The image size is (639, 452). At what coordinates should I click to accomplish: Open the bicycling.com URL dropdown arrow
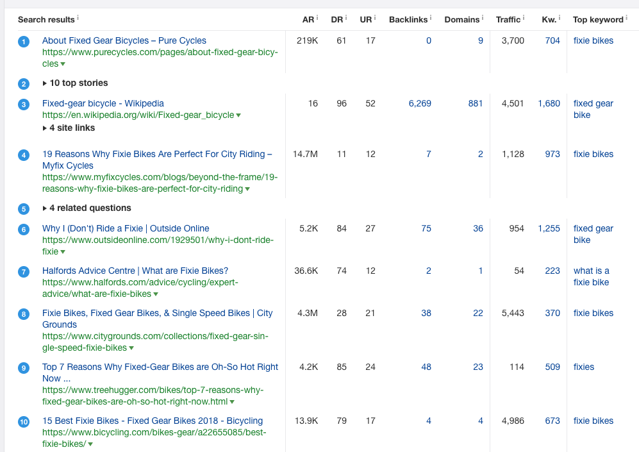[90, 444]
